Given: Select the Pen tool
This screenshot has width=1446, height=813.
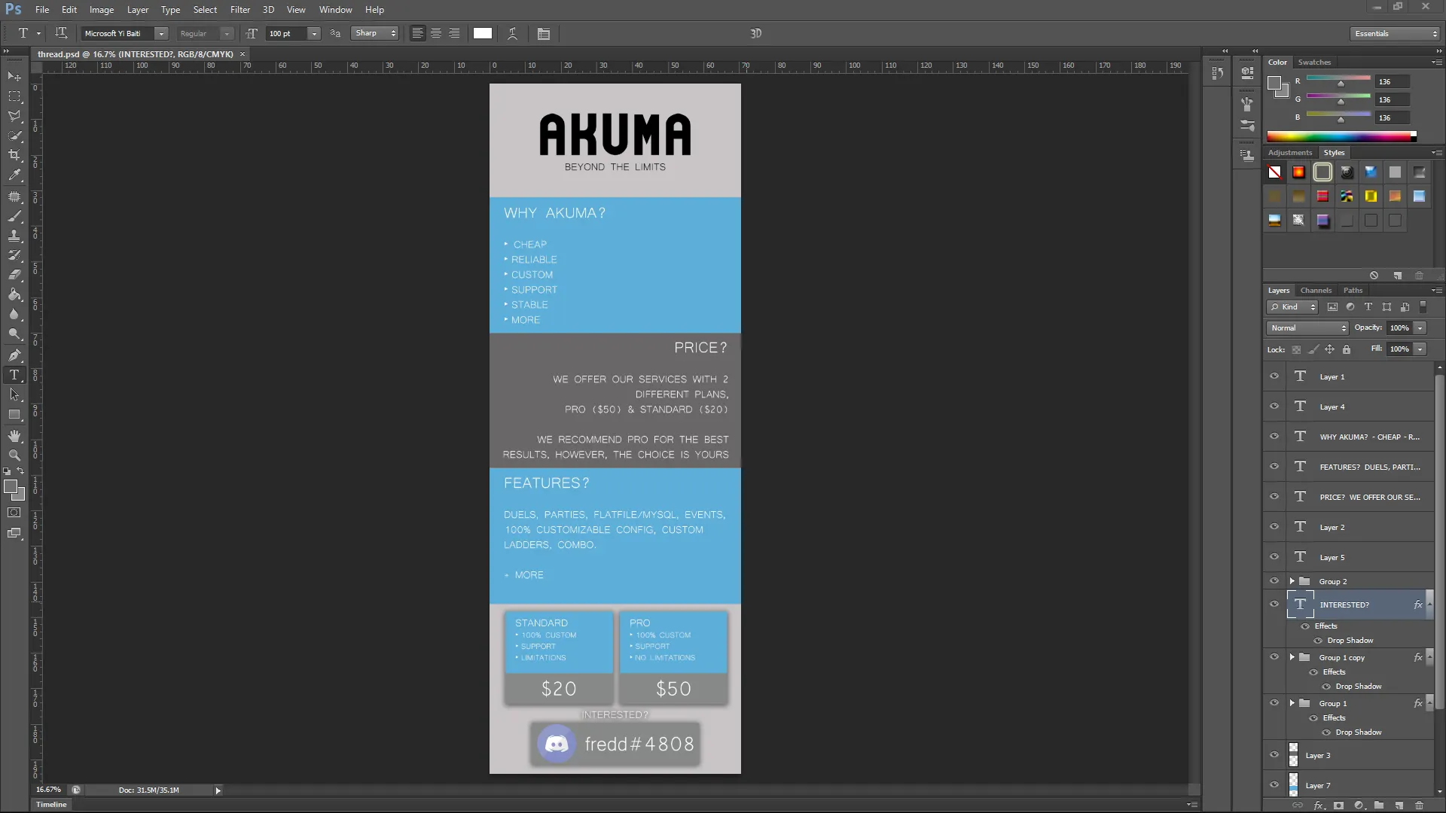Looking at the screenshot, I should point(14,355).
